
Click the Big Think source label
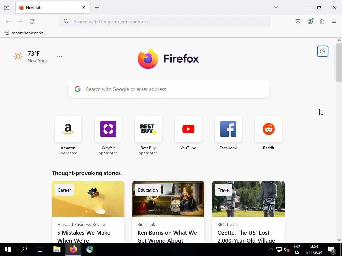[x=146, y=224]
